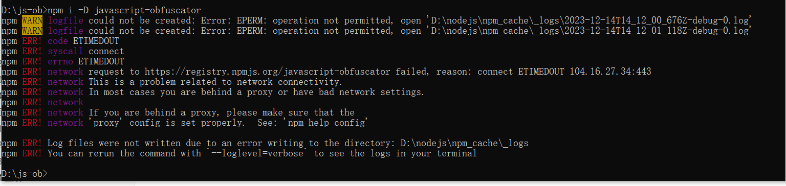Click the red ERR! label beside 'code'
The width and height of the screenshot is (786, 186).
(32, 41)
